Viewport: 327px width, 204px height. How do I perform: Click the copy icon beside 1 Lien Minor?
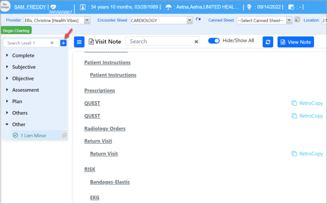coord(65,135)
